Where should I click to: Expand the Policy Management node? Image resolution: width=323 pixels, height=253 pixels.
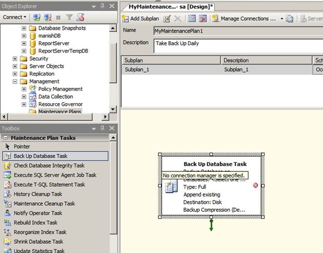pyautogui.click(x=24, y=89)
